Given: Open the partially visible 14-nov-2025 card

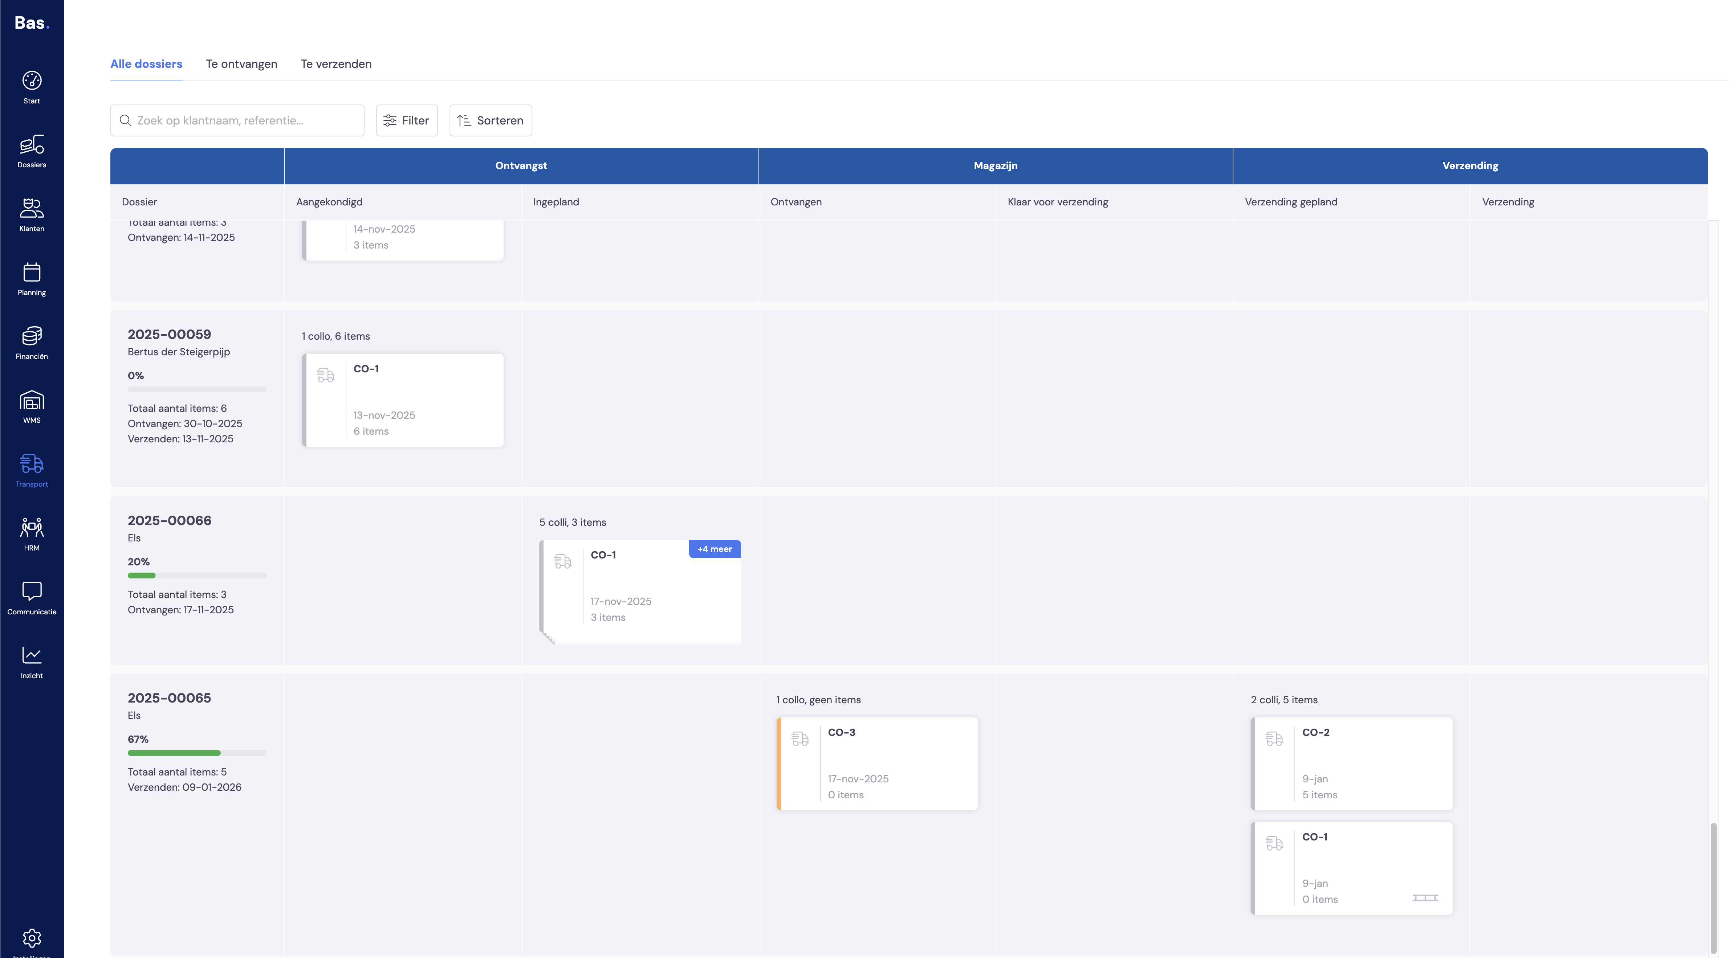Looking at the screenshot, I should click(403, 240).
